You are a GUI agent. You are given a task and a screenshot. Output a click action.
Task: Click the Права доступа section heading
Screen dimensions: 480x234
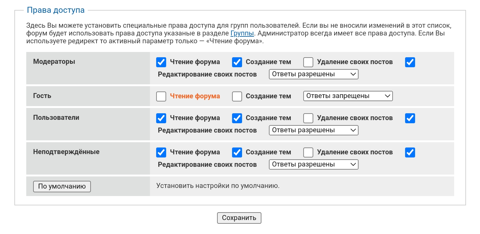(x=56, y=10)
